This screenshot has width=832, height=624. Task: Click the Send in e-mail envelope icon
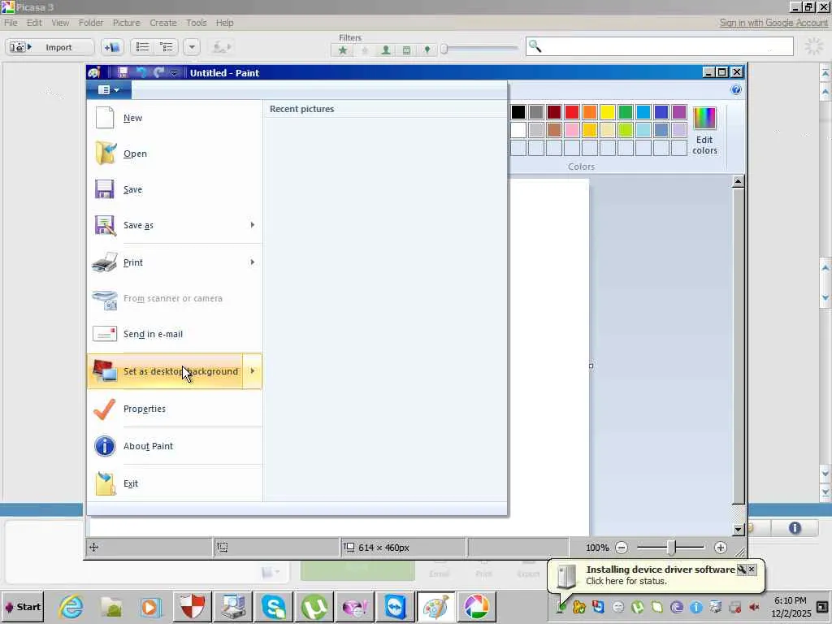pyautogui.click(x=105, y=334)
